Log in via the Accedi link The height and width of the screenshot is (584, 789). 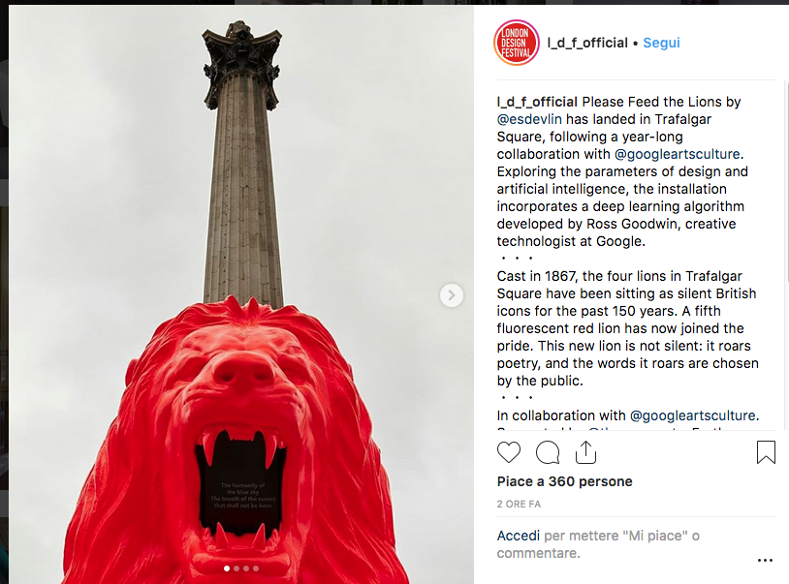click(519, 536)
